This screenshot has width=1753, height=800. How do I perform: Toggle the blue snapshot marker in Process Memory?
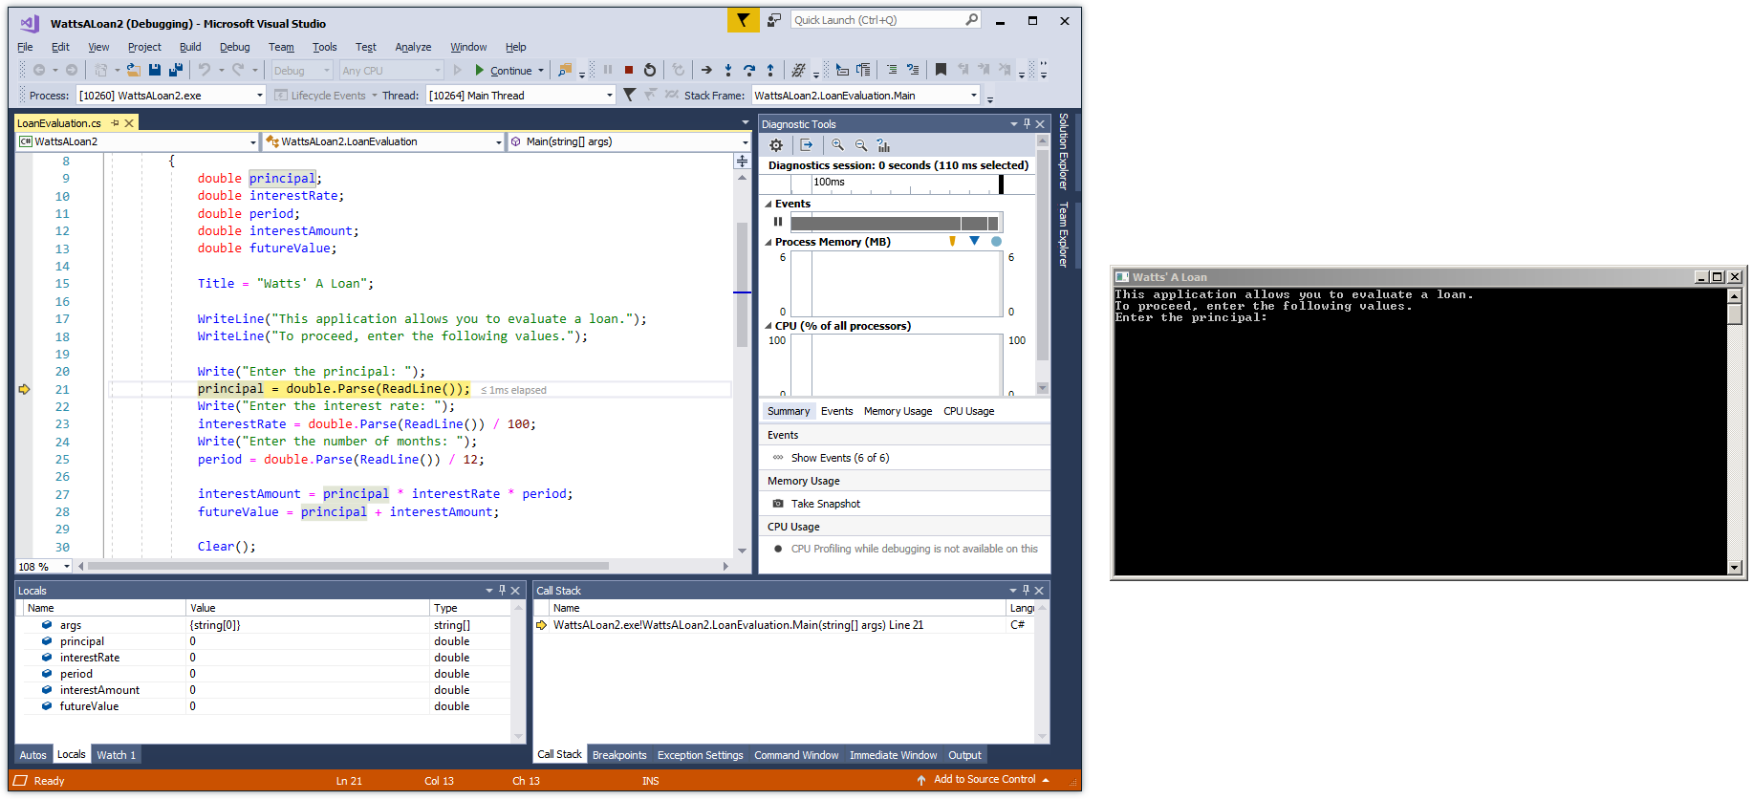[974, 242]
